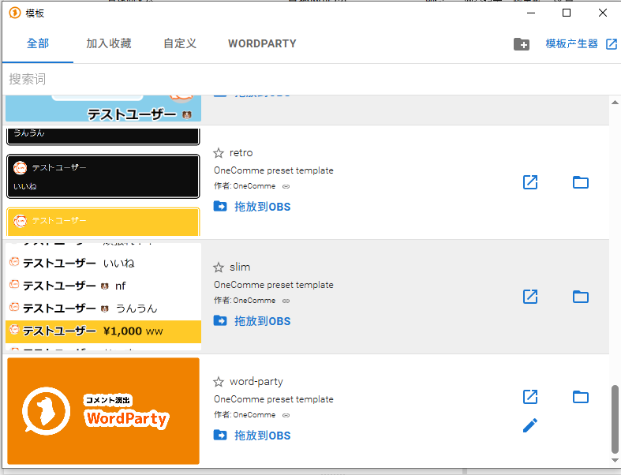The width and height of the screenshot is (621, 475).
Task: Click the scrollbar down arrow
Action: pos(615,460)
